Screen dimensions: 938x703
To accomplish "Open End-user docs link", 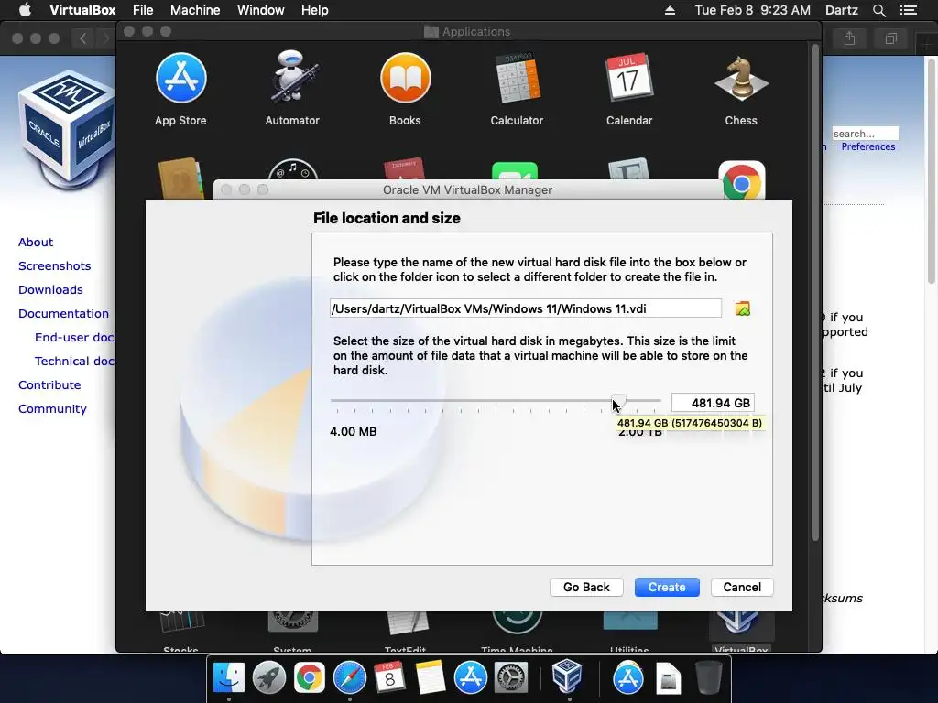I will [x=75, y=338].
